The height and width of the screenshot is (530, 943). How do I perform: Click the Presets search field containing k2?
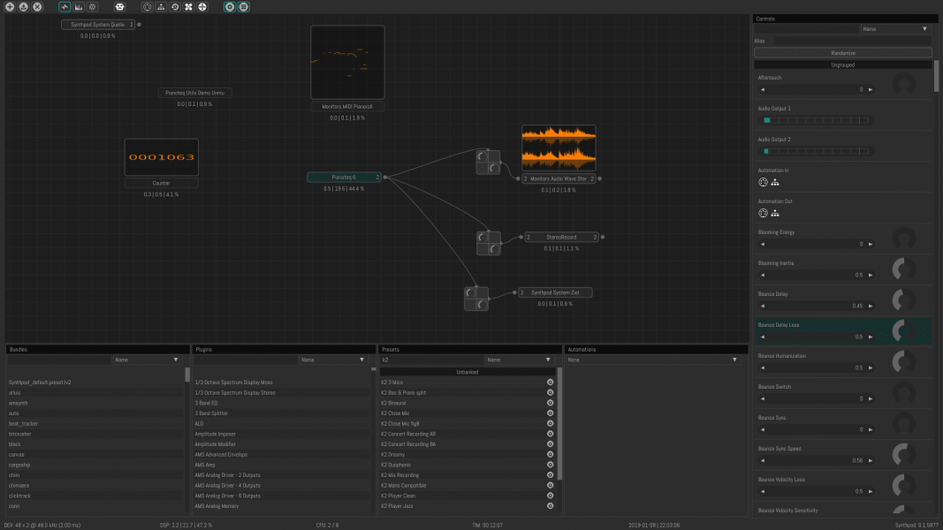pos(431,360)
